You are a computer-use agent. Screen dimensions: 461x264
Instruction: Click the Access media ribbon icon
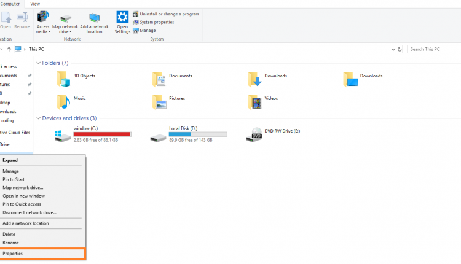coord(43,17)
